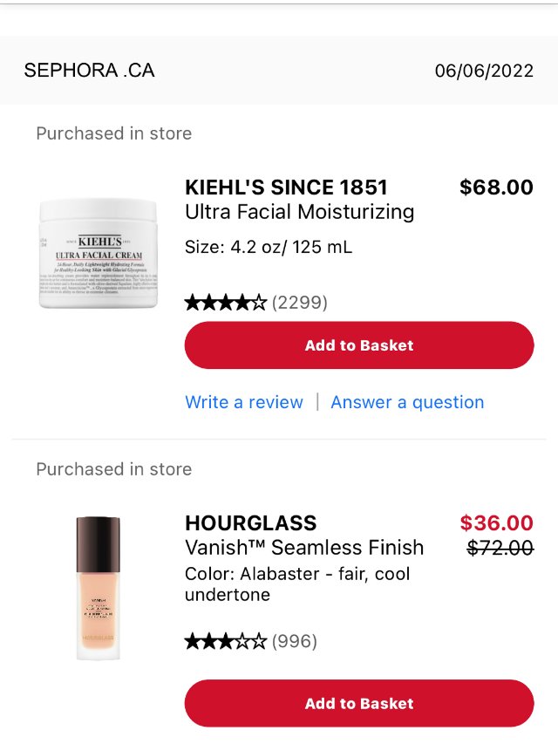View the 996 reviews count for Hourglass
Viewport: 558px width, 744px height.
295,642
